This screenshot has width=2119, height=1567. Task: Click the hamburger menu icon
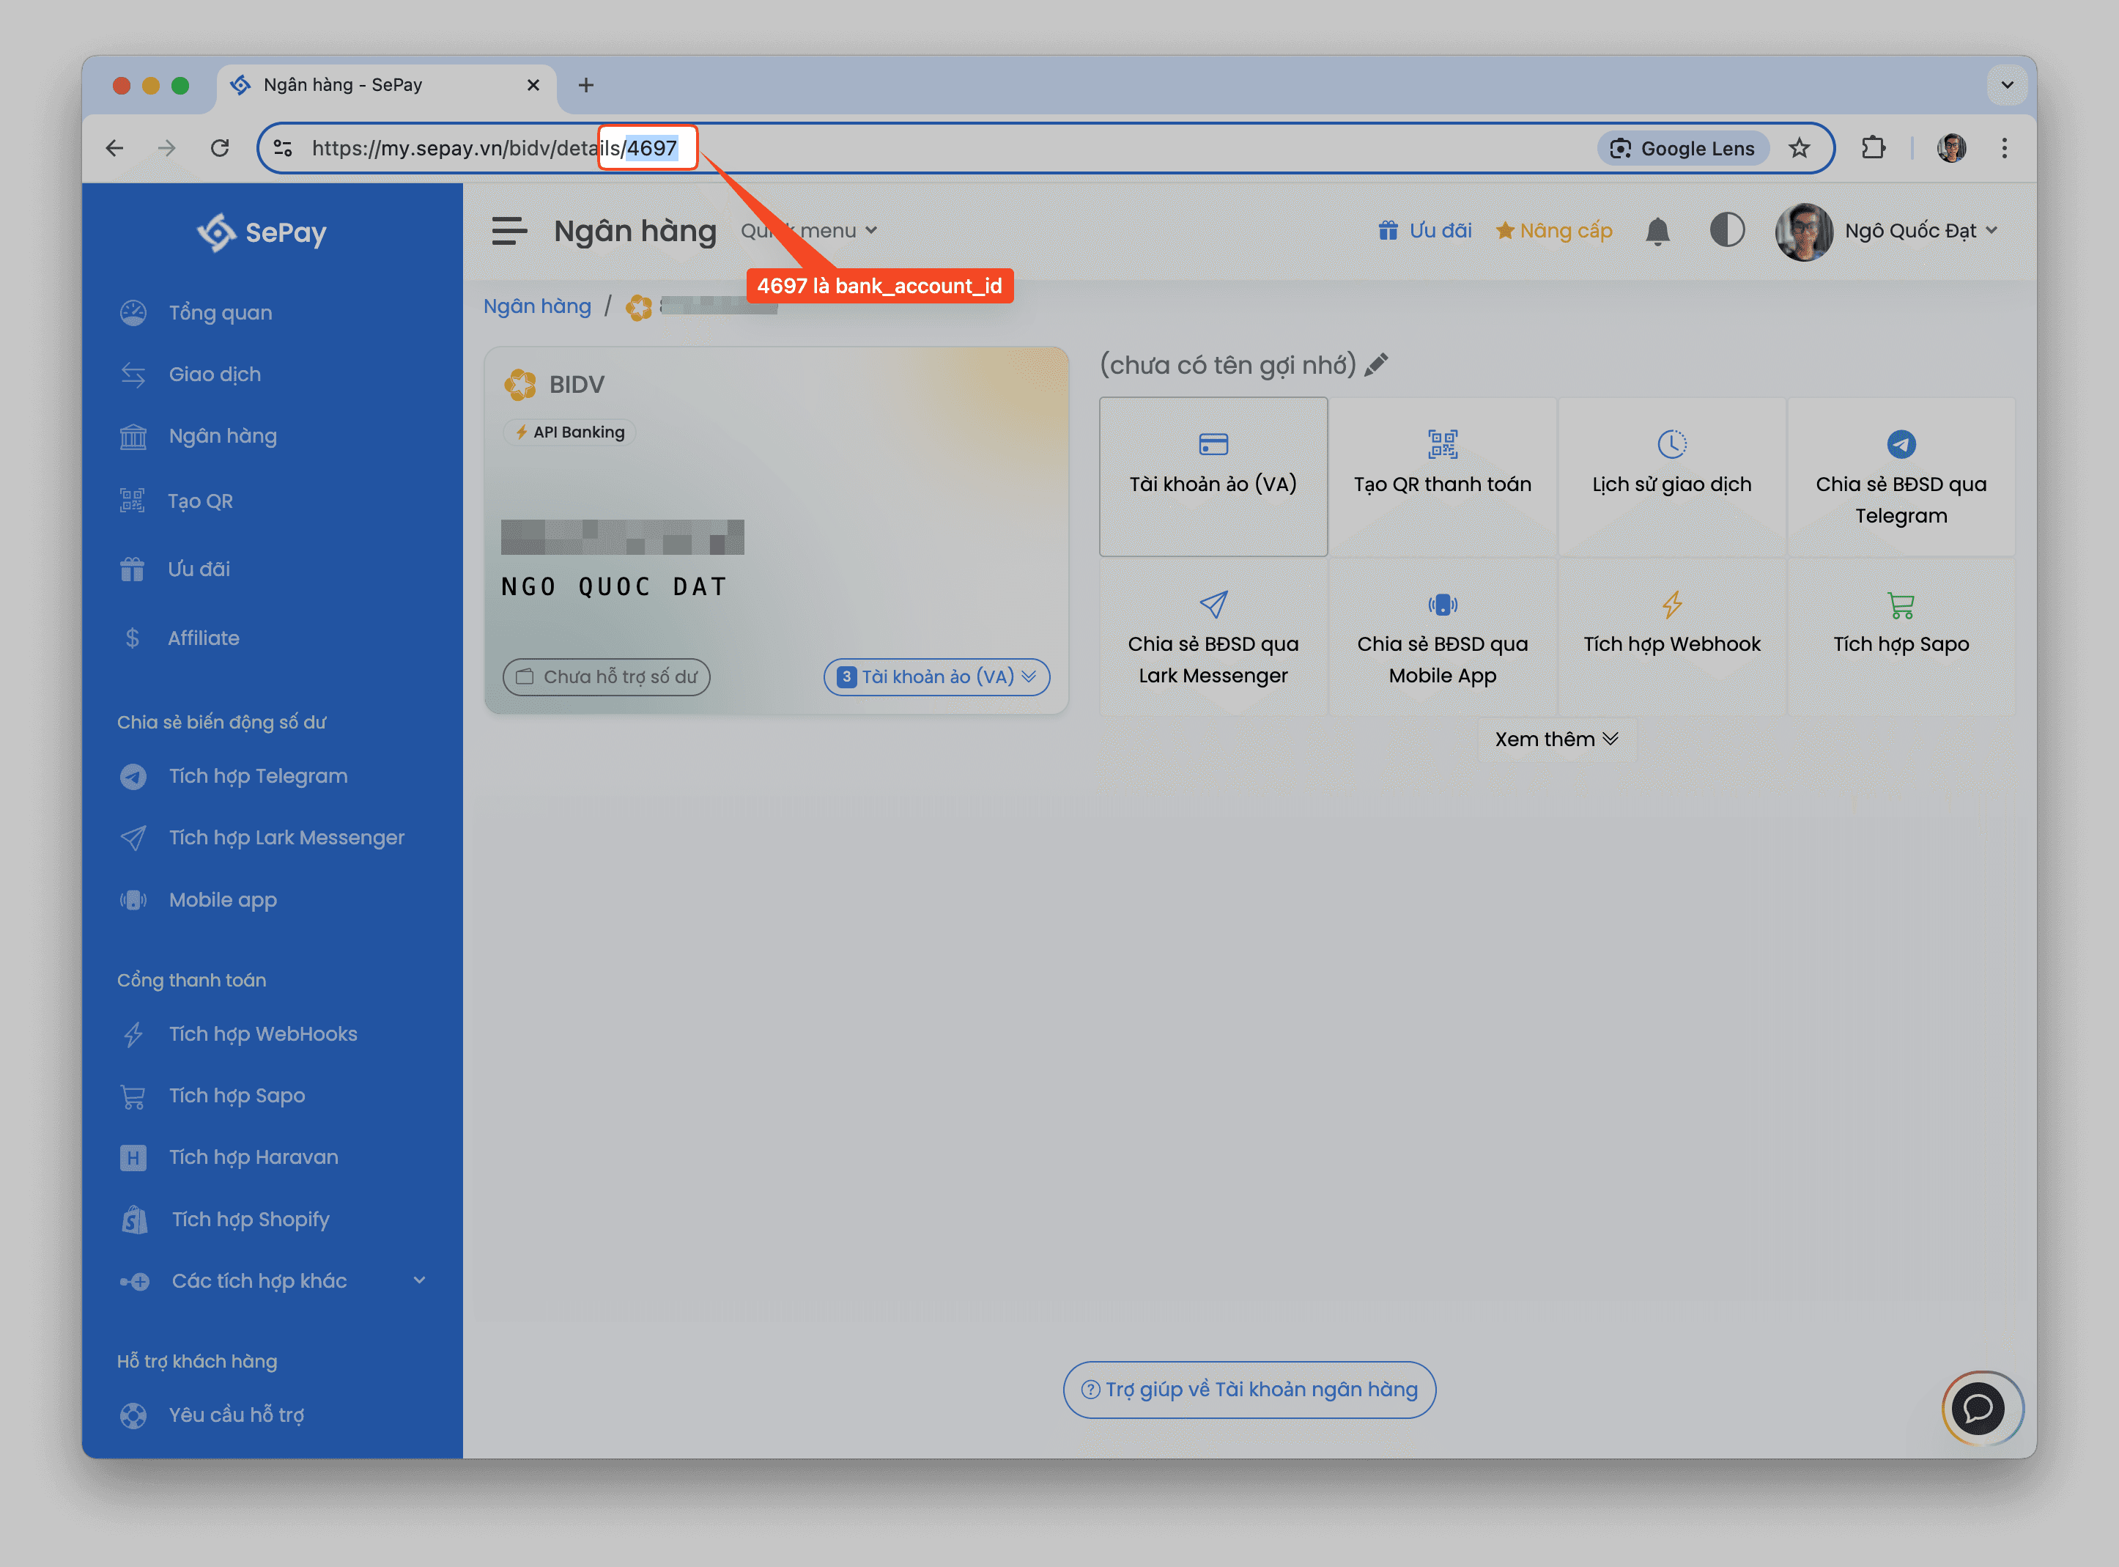coord(509,230)
